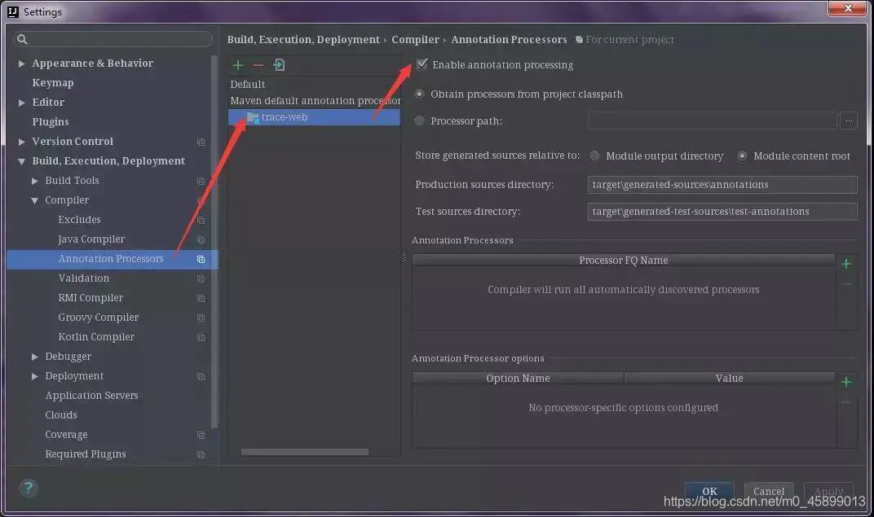
Task: Click project-level icon beside RMI Compiler
Action: 201,298
